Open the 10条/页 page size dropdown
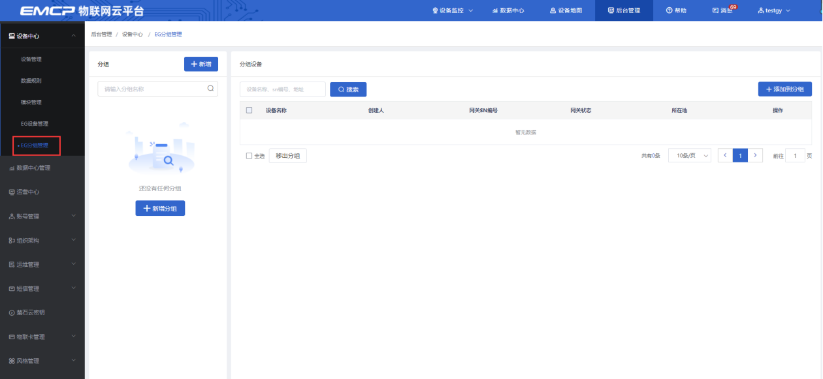 (690, 156)
